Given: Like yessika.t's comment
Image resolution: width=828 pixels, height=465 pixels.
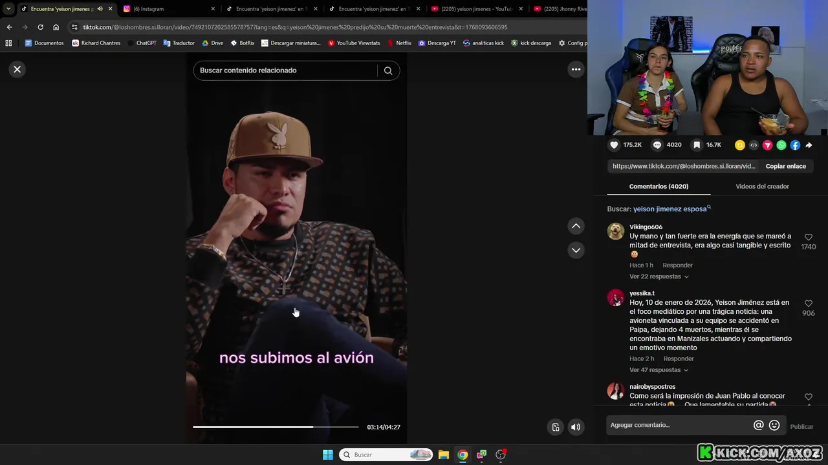Looking at the screenshot, I should click(808, 304).
